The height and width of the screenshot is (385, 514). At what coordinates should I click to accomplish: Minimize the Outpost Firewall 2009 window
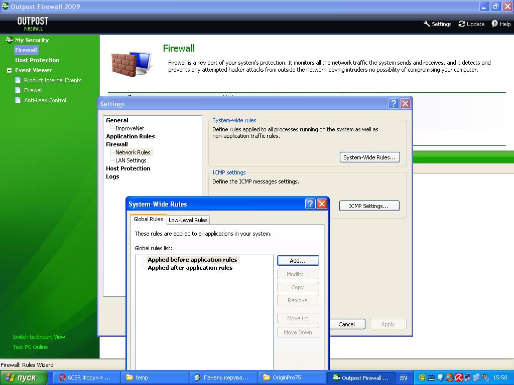click(x=484, y=6)
